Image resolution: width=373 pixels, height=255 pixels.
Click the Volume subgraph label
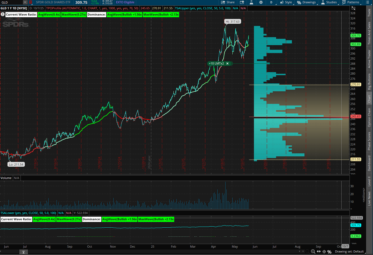pyautogui.click(x=6, y=178)
